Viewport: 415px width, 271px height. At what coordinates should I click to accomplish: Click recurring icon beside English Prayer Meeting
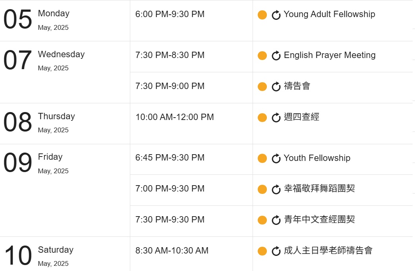(276, 56)
